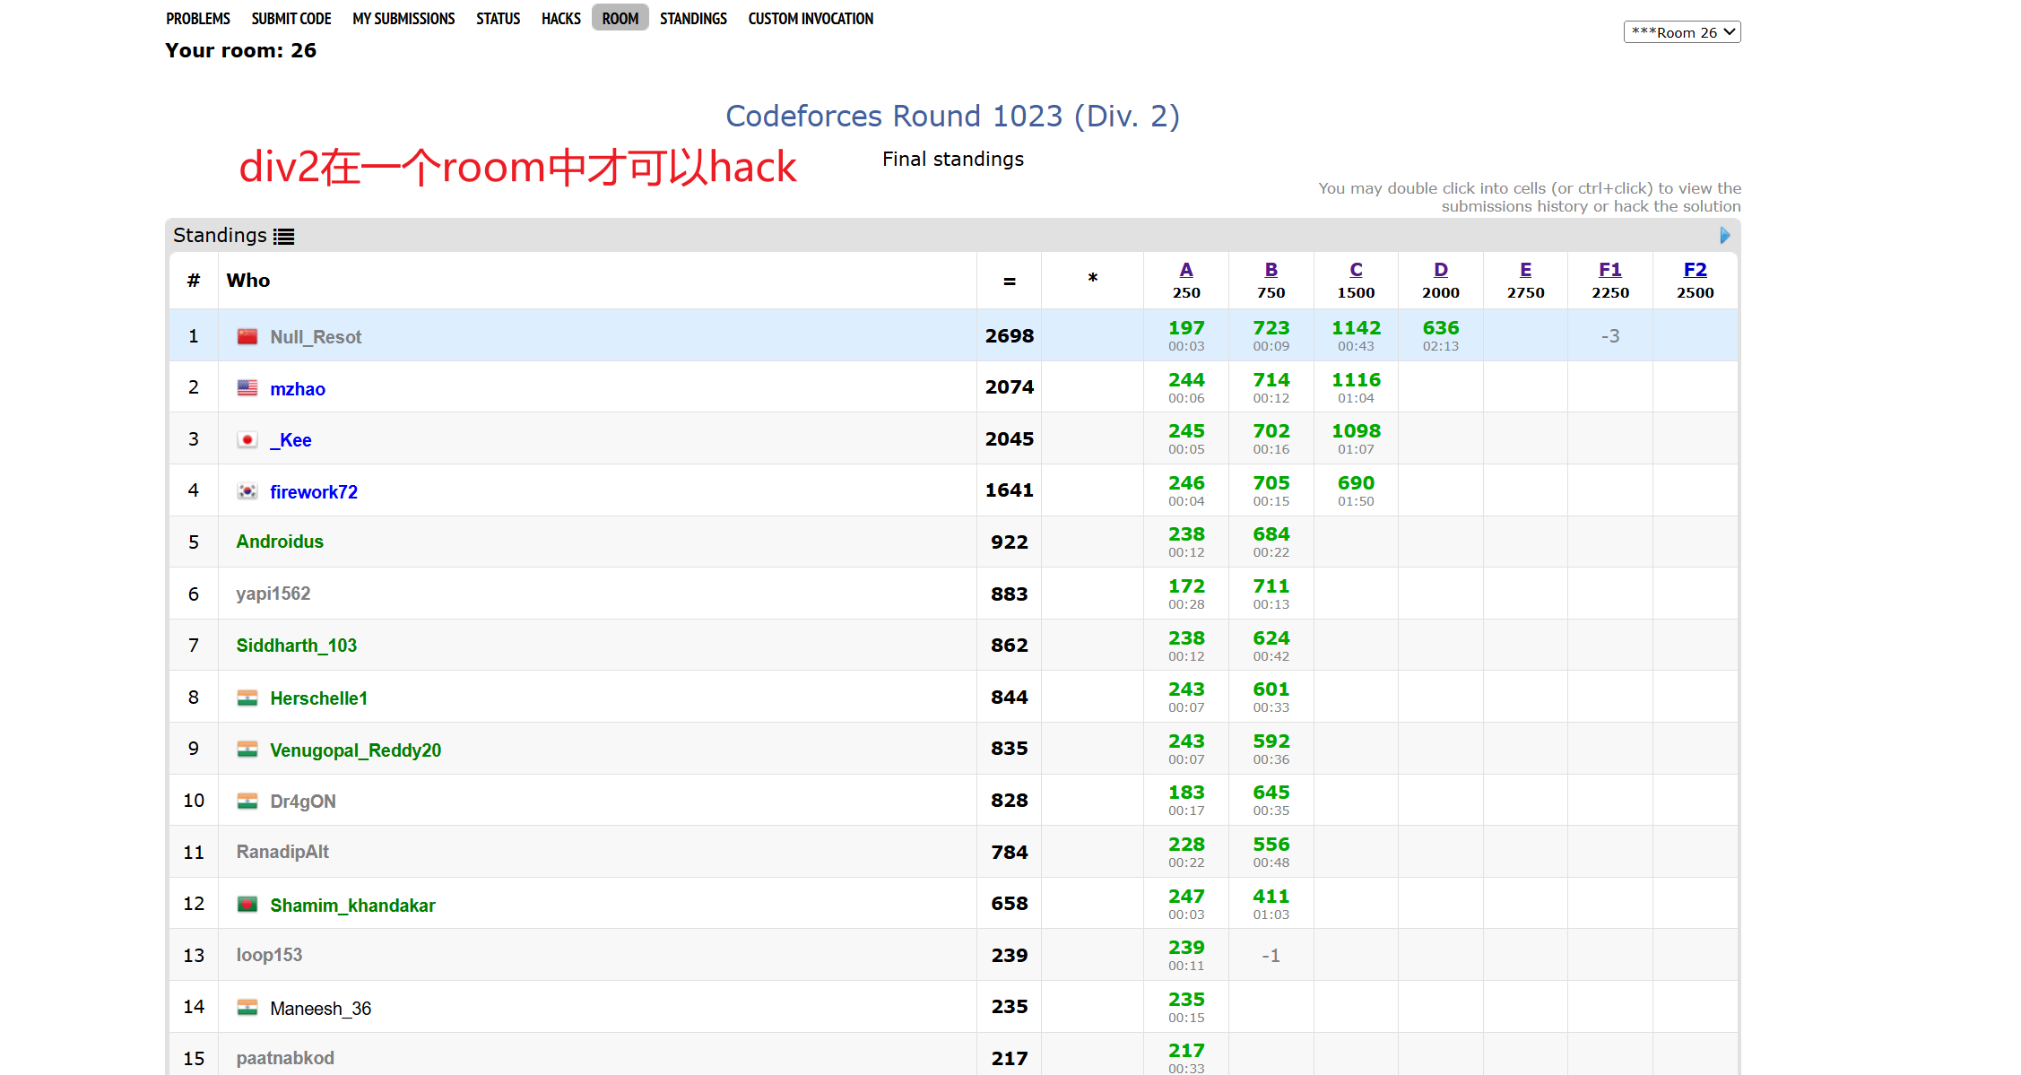Viewport: 2021px width, 1075px height.
Task: Click the South Korea flag next to firework72
Action: click(247, 490)
